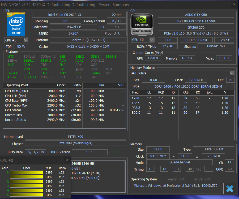Click the 22 nm process field
The width and height of the screenshot is (239, 199).
117,15
